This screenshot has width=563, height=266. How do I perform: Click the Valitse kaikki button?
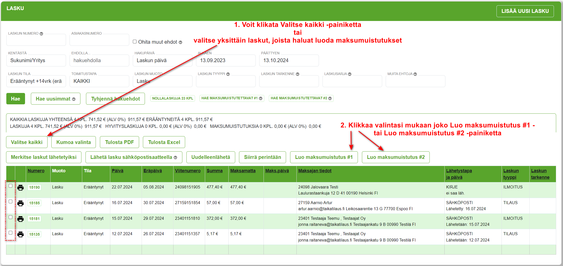click(27, 142)
